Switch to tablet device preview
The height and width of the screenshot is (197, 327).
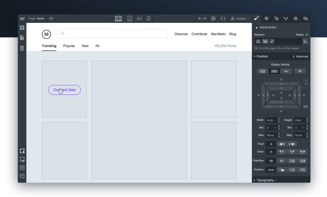(x=130, y=19)
